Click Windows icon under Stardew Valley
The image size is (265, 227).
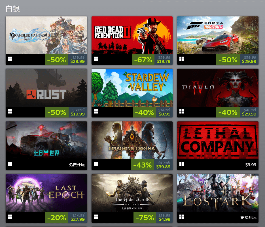(x=96, y=112)
